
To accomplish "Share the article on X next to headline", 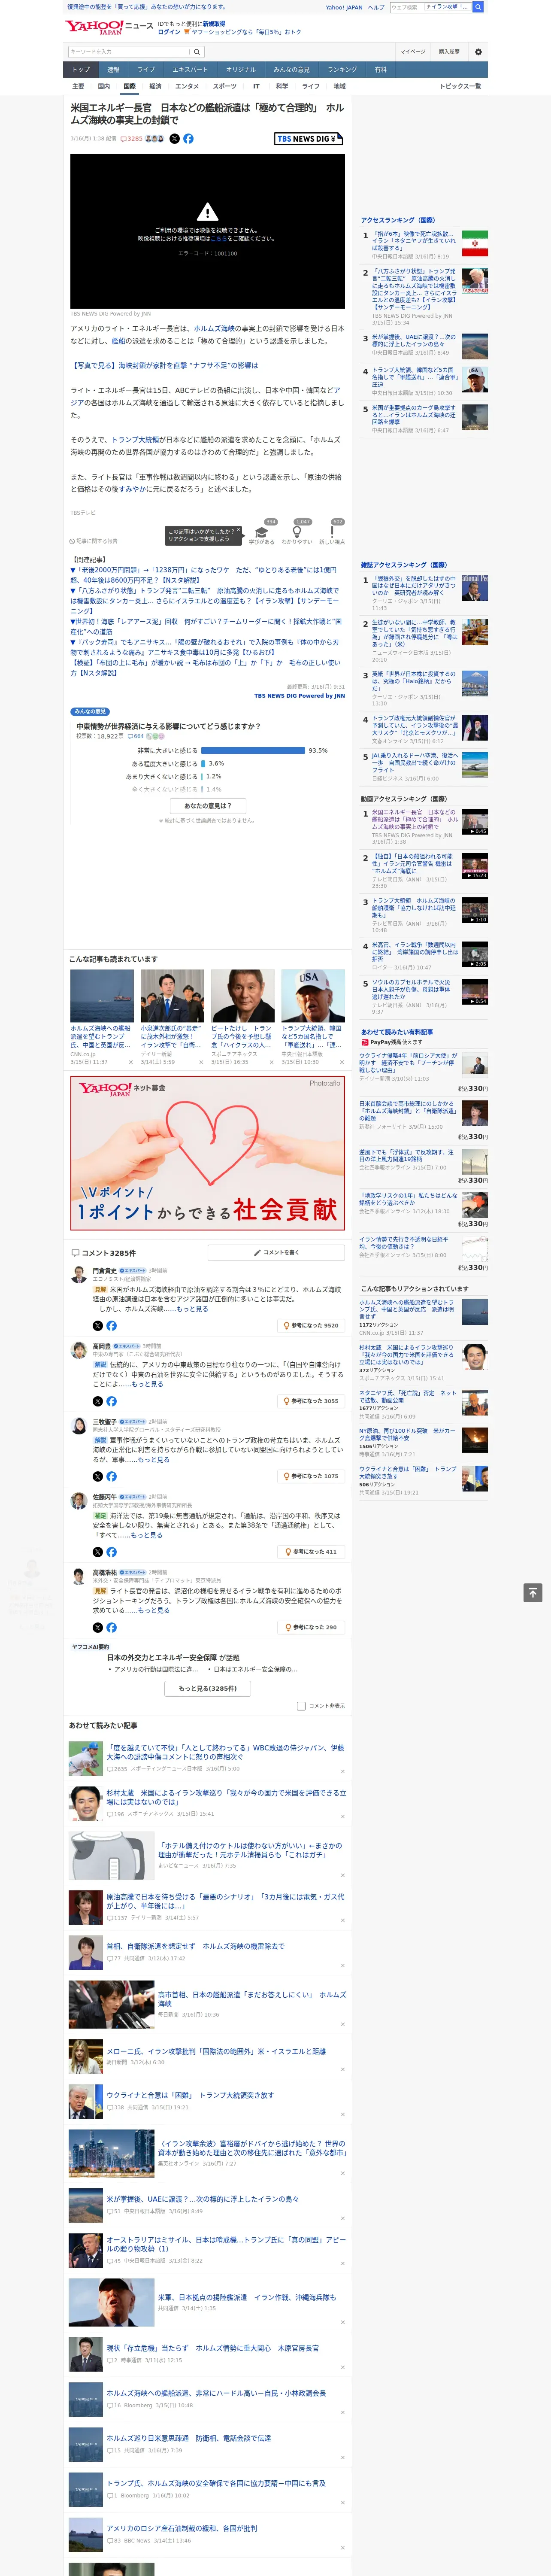I will (174, 139).
